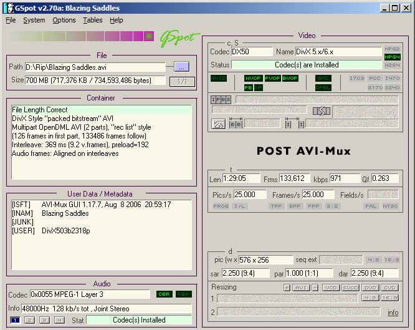This screenshot has height=330, width=415.
Task: Click the AVI resizing button
Action: (301, 288)
